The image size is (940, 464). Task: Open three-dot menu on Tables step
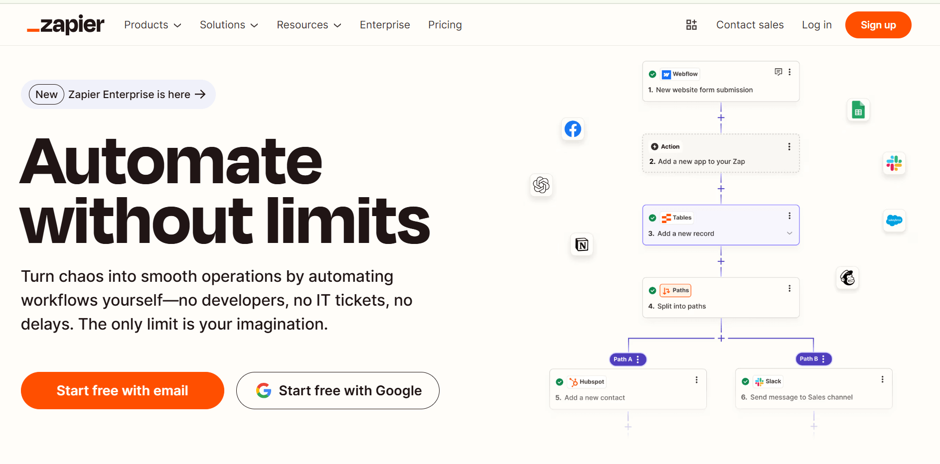tap(789, 216)
